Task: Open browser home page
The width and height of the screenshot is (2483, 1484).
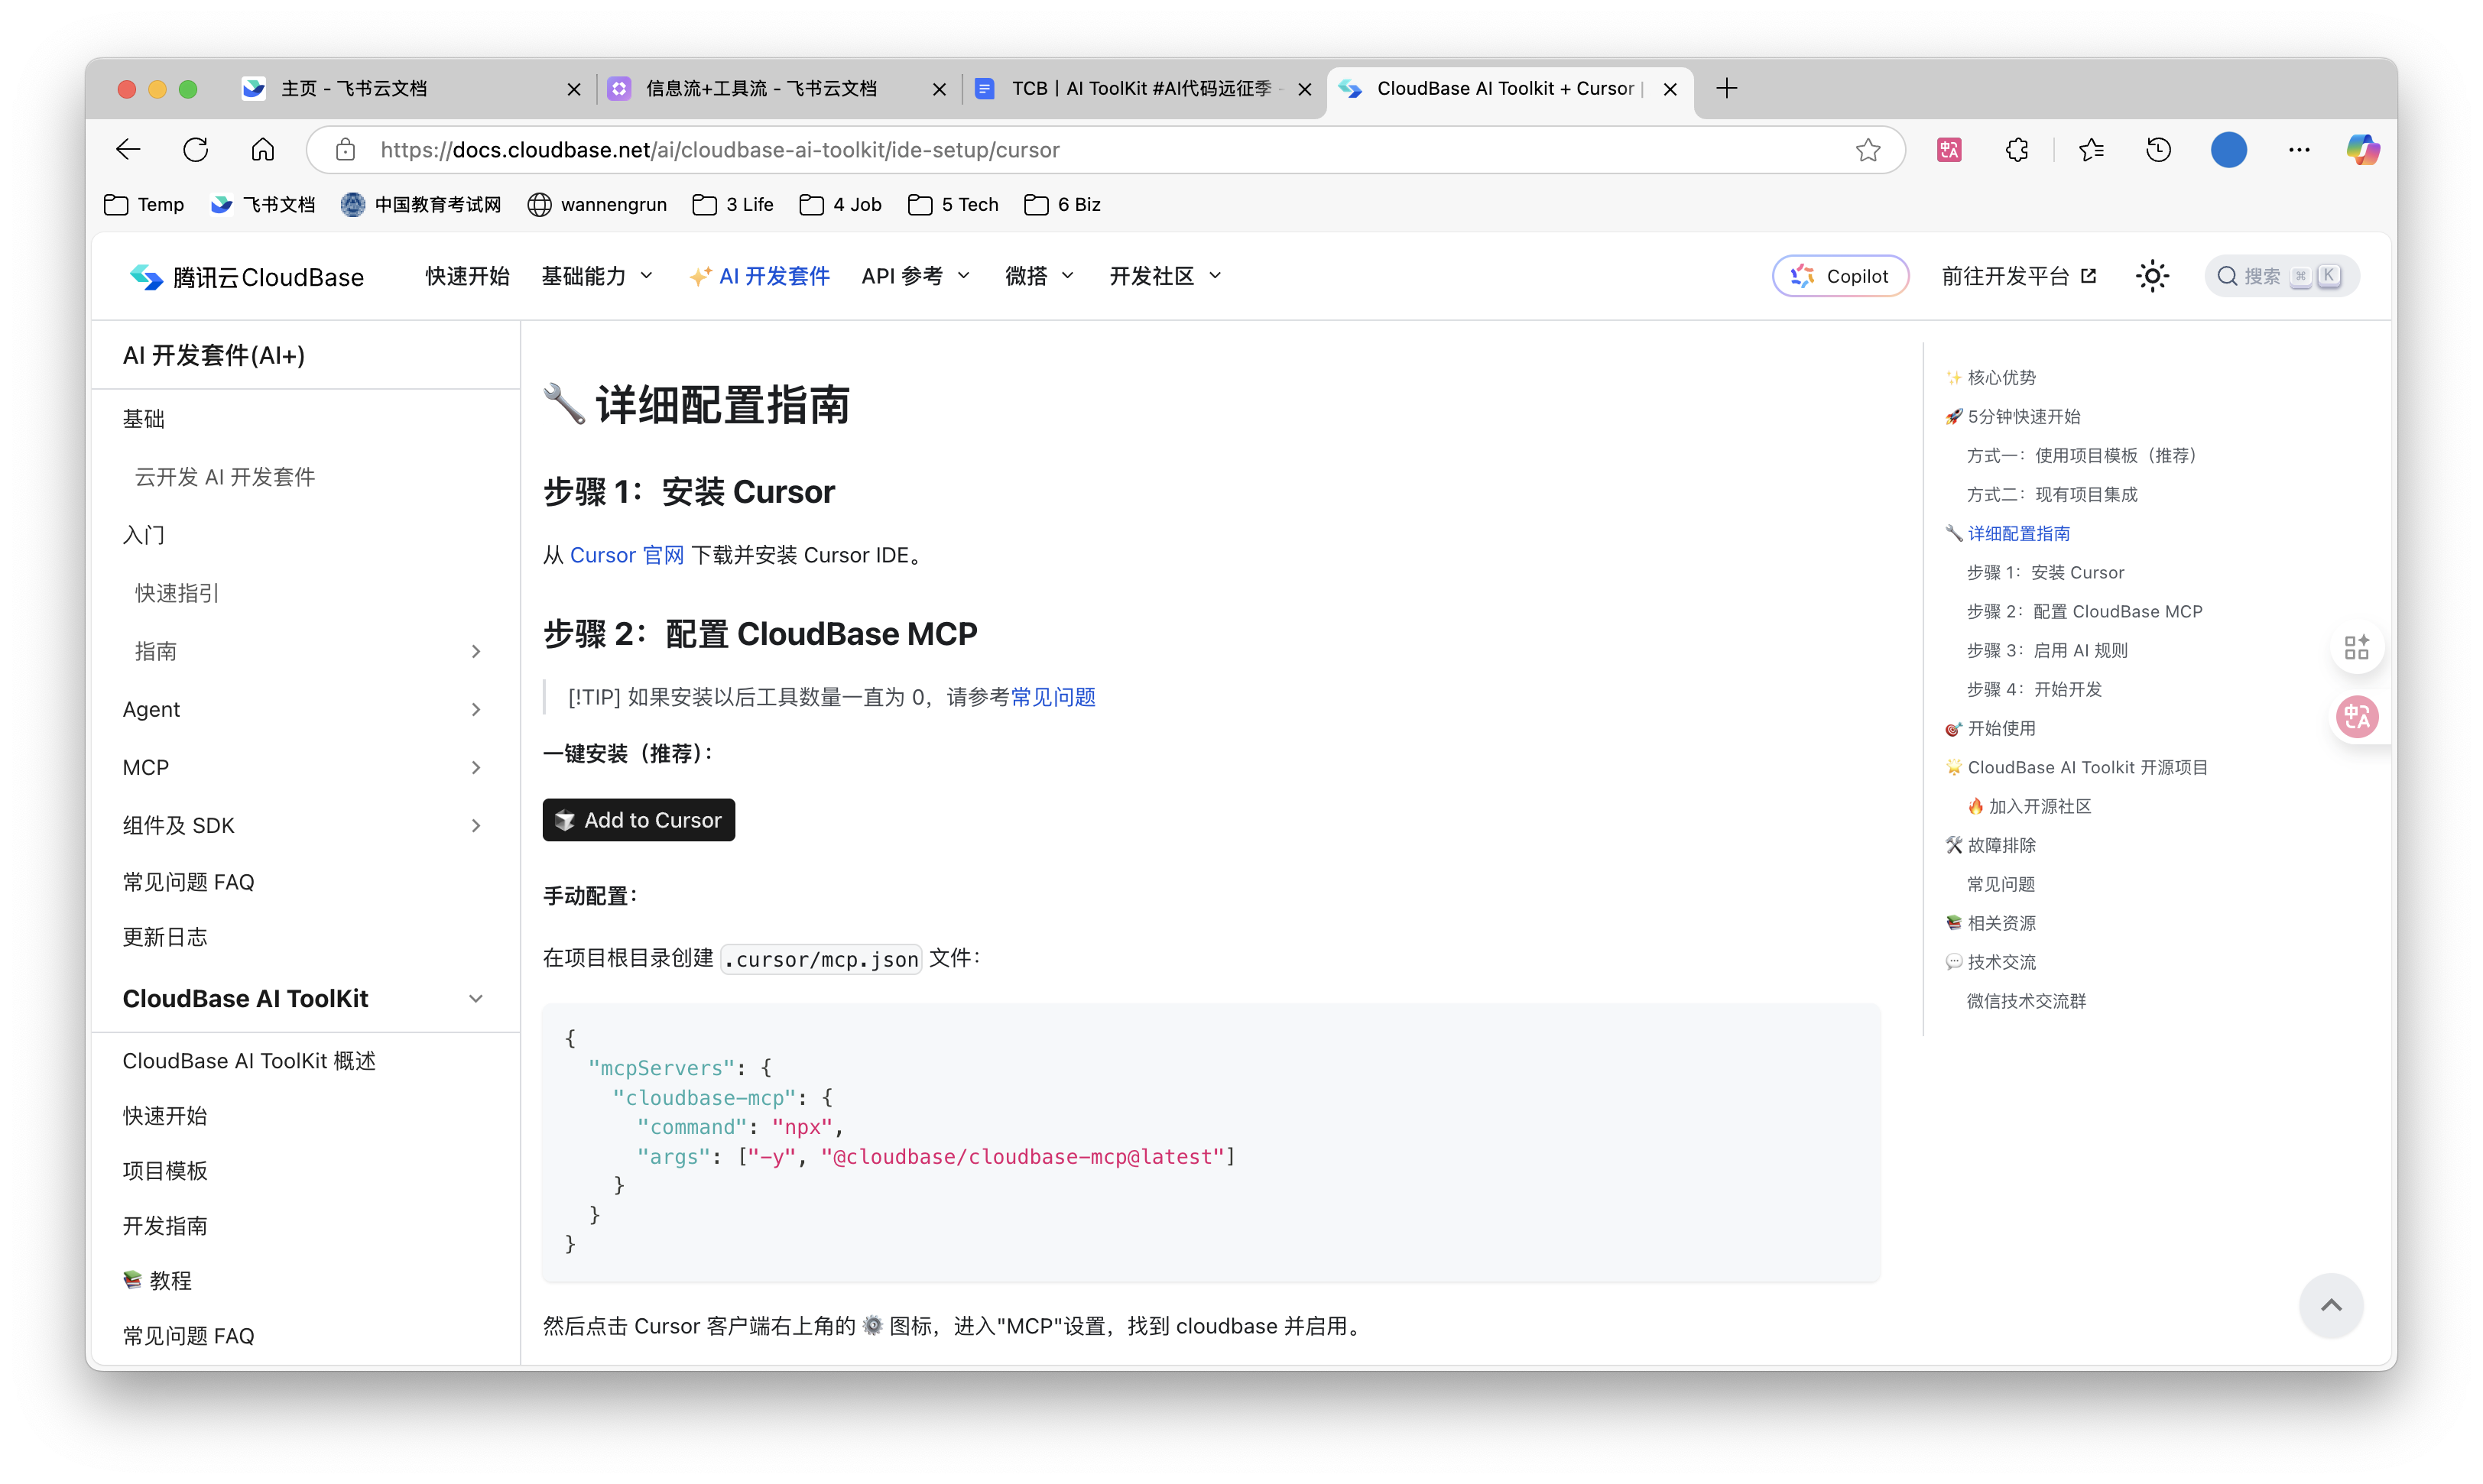Action: coord(262,150)
